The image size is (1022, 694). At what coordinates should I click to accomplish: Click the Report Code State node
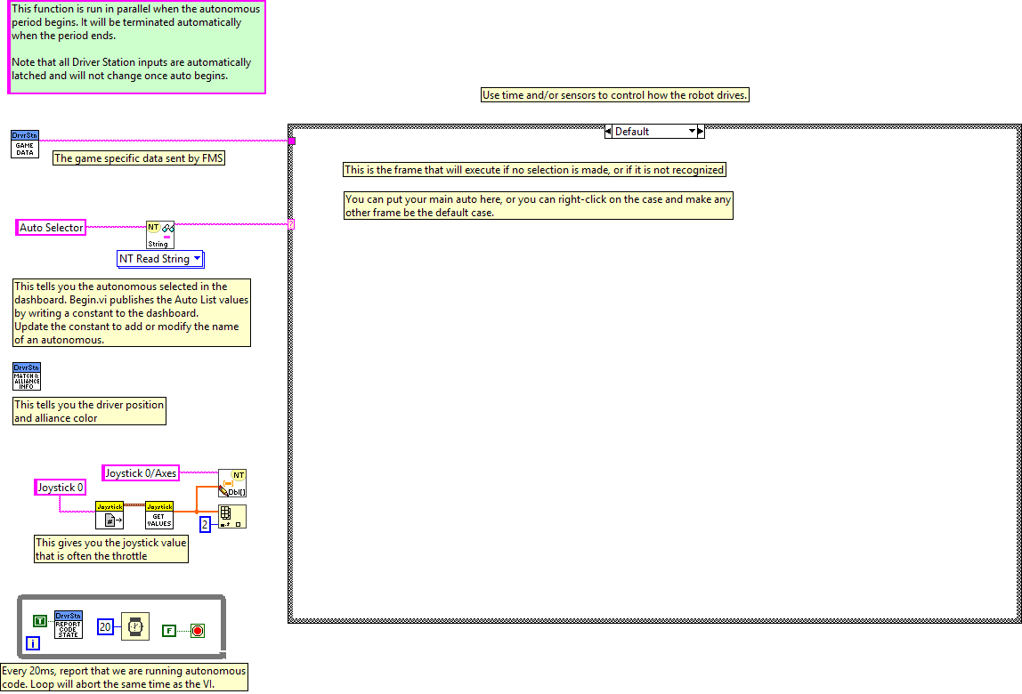pos(69,625)
